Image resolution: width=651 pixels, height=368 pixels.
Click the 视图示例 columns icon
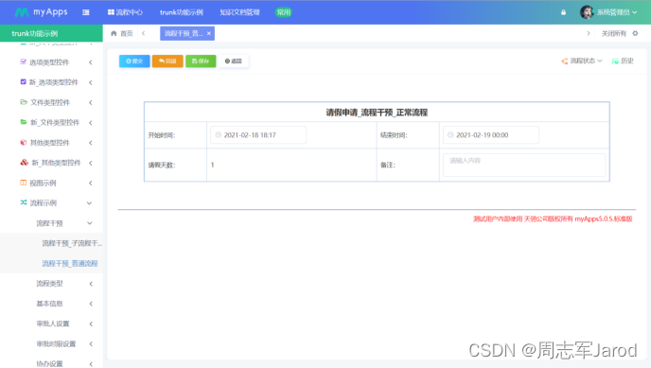tap(24, 183)
